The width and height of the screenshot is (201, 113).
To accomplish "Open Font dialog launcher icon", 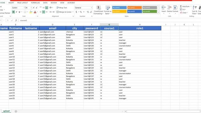I will coord(37,16).
